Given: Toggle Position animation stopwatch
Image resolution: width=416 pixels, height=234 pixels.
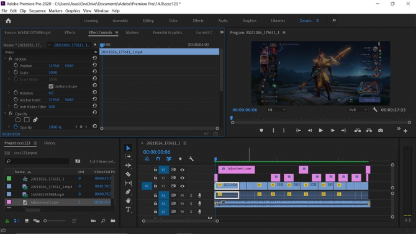Looking at the screenshot, I should pyautogui.click(x=16, y=65).
